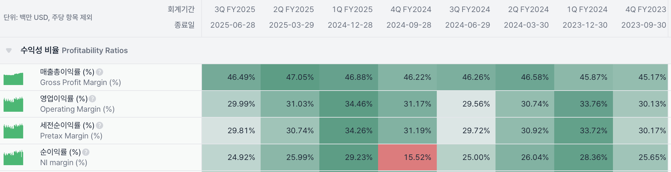The width and height of the screenshot is (671, 172).
Task: Open Gross Profit Margin sparkline chart
Action: pyautogui.click(x=13, y=79)
